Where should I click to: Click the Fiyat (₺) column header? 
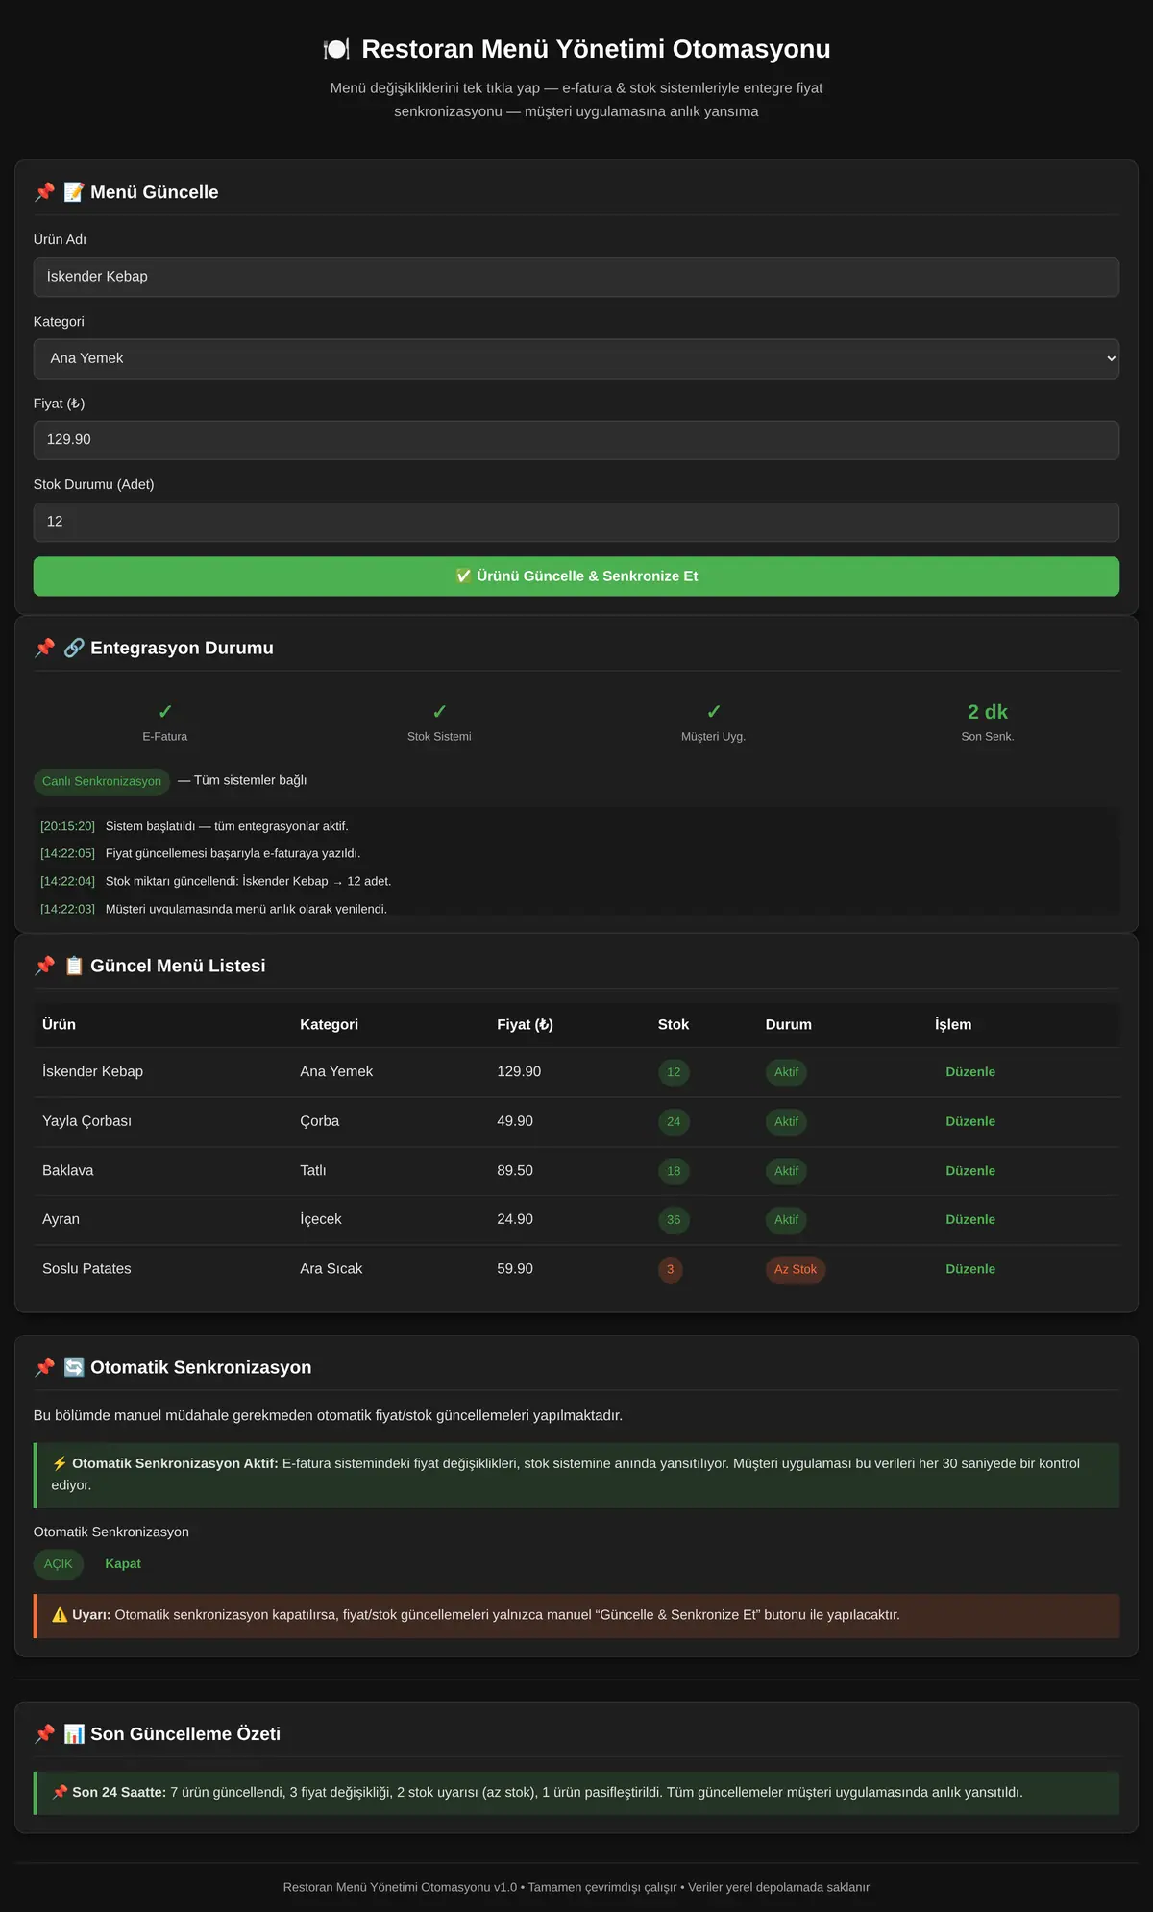click(x=525, y=1024)
